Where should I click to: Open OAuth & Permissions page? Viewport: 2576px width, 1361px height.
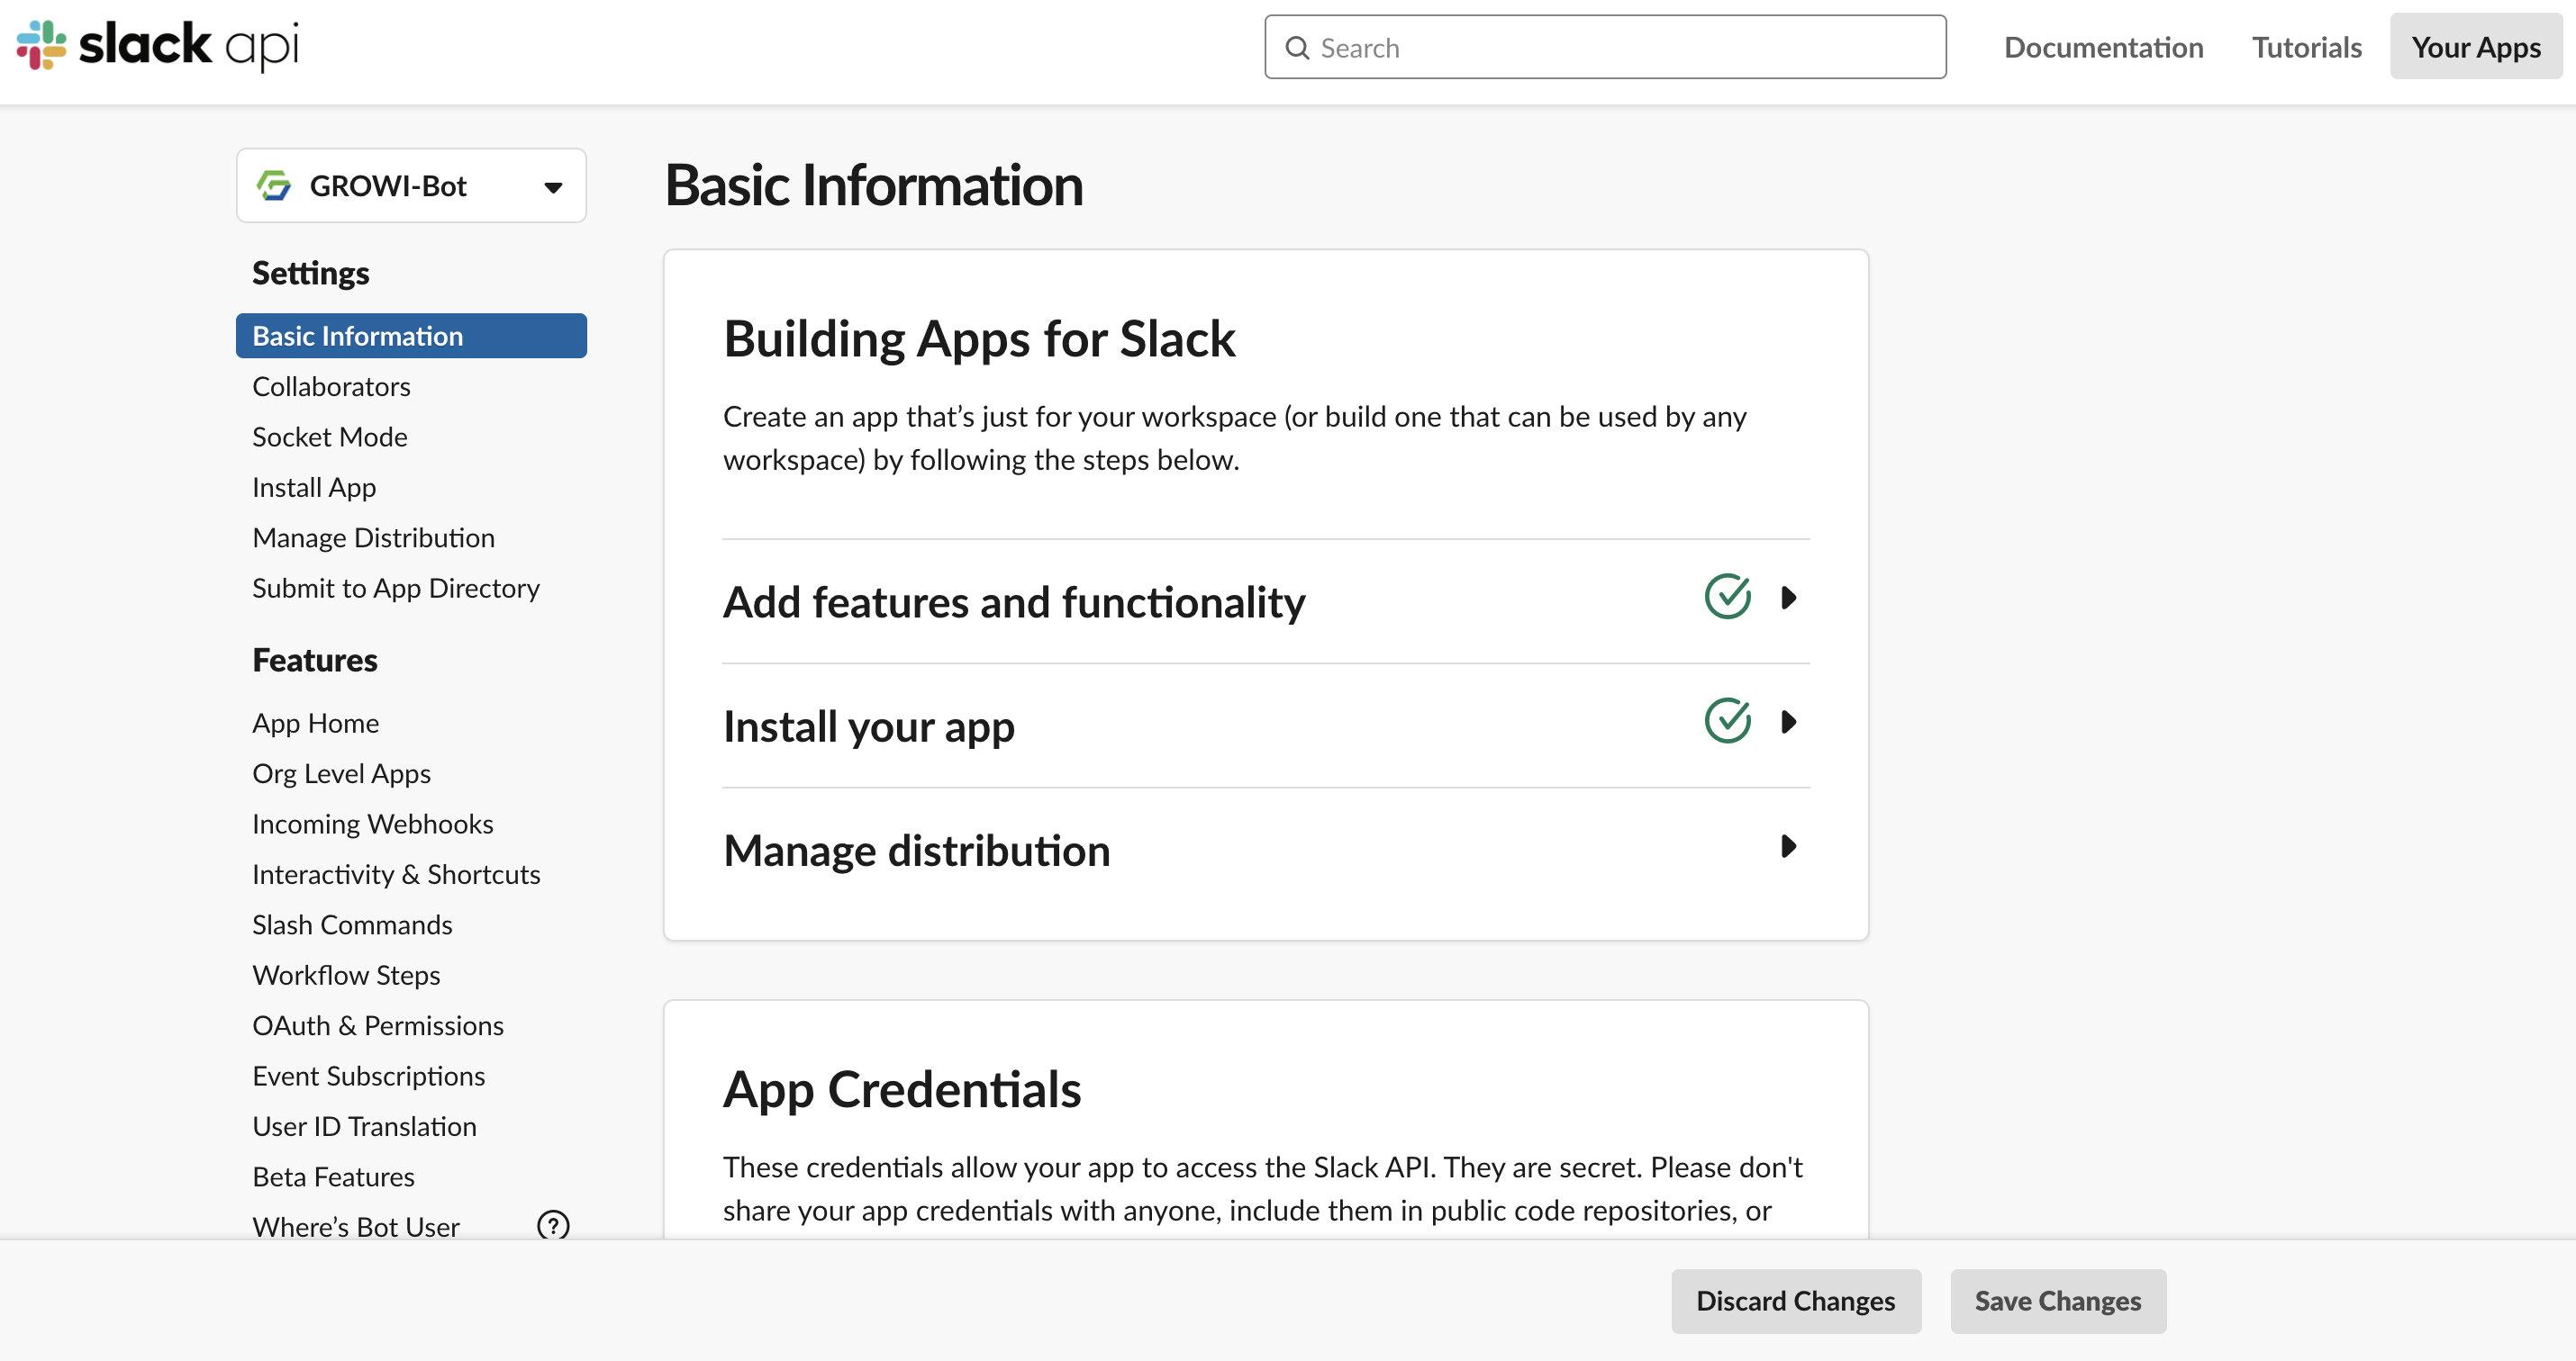pyautogui.click(x=378, y=1026)
